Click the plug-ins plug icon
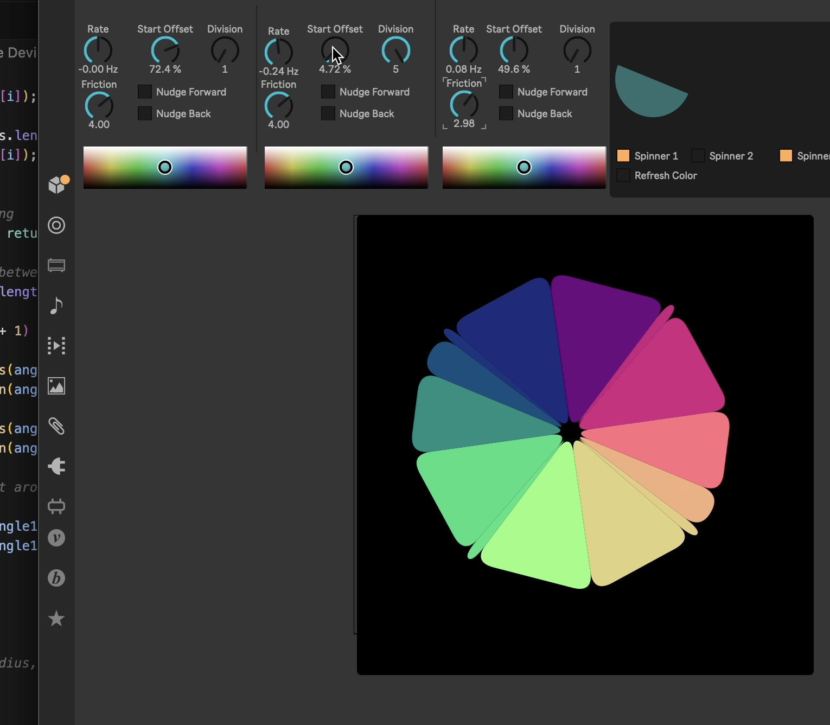This screenshot has width=830, height=725. 56,466
